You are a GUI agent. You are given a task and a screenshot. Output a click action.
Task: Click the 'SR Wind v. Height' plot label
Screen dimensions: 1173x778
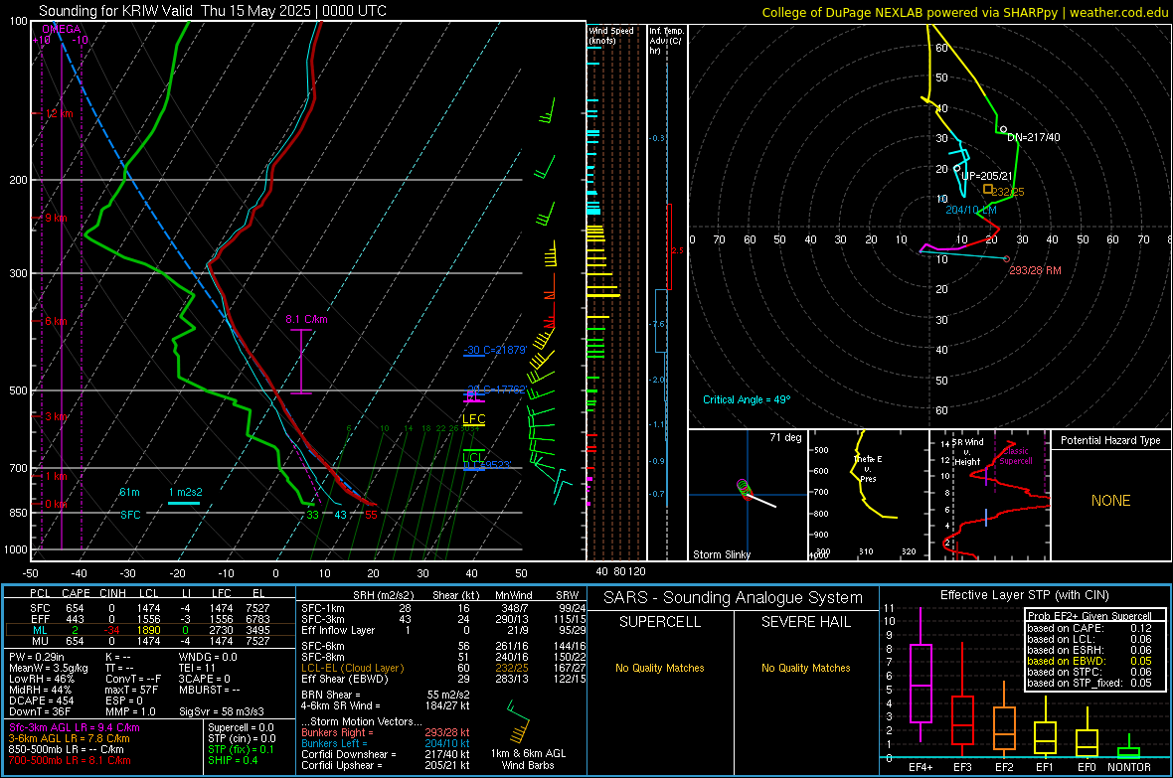pos(967,452)
